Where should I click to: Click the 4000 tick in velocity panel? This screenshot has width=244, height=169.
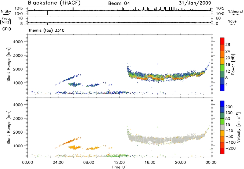click(18, 105)
